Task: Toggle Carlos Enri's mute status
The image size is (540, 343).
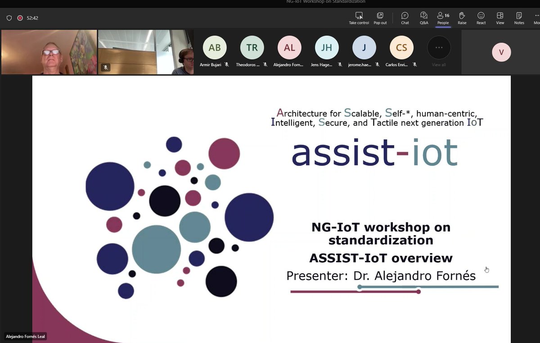Action: point(414,64)
